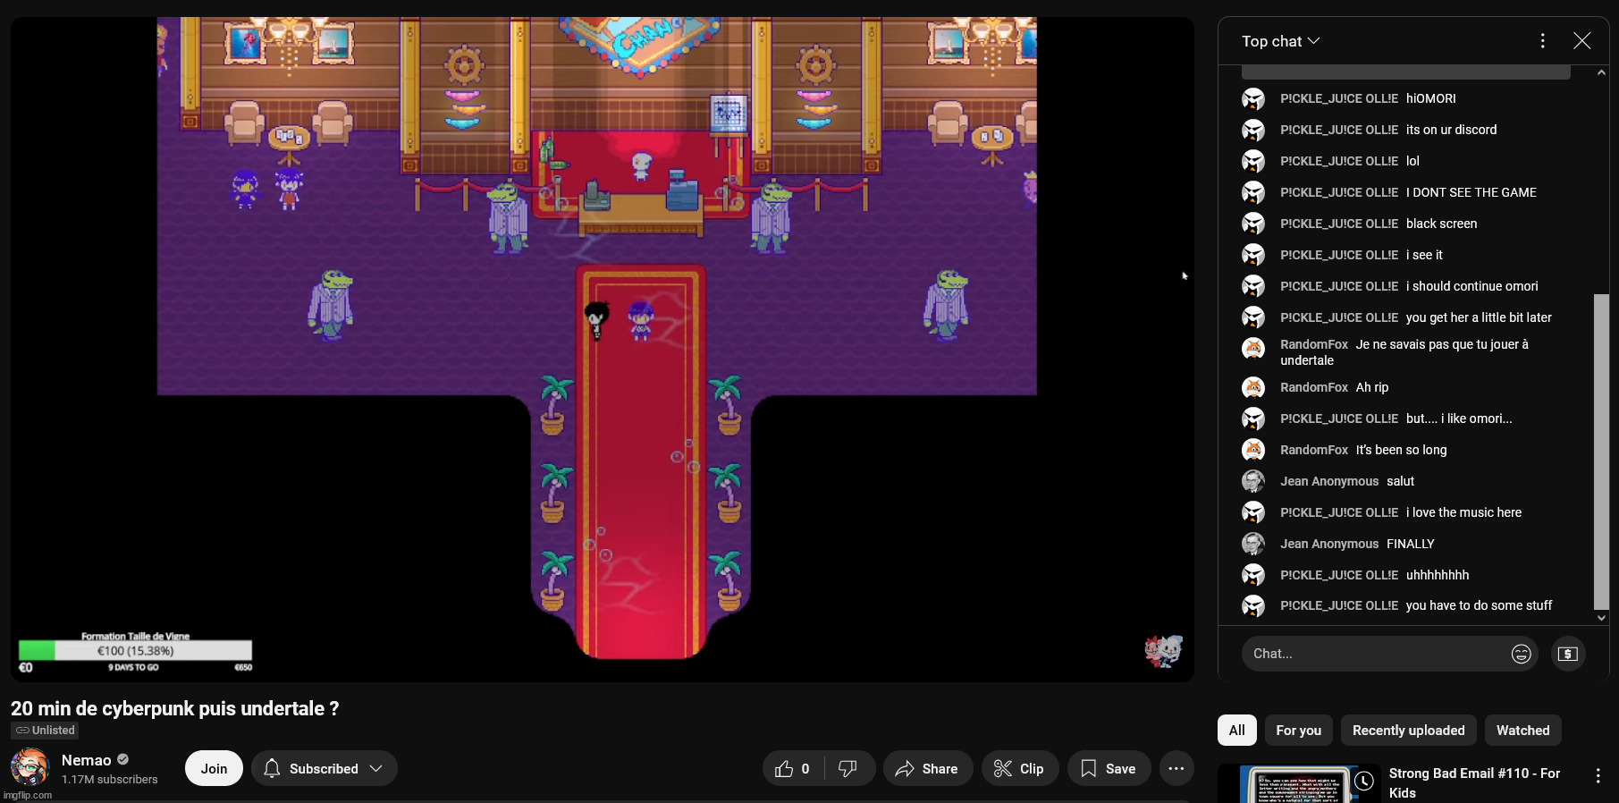Open the Super Chat purchase icon
1619x803 pixels.
point(1567,654)
